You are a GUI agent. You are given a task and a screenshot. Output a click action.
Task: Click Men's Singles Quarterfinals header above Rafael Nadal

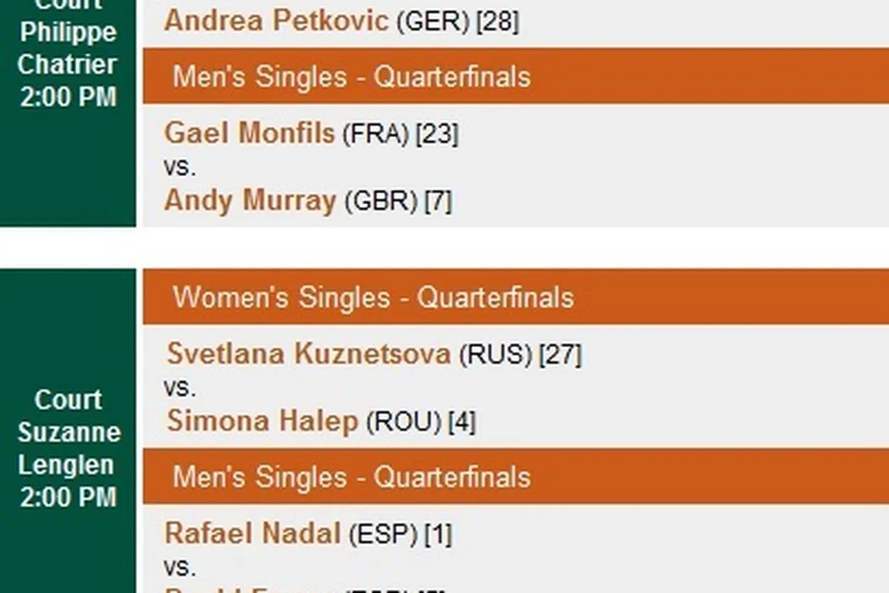click(351, 477)
